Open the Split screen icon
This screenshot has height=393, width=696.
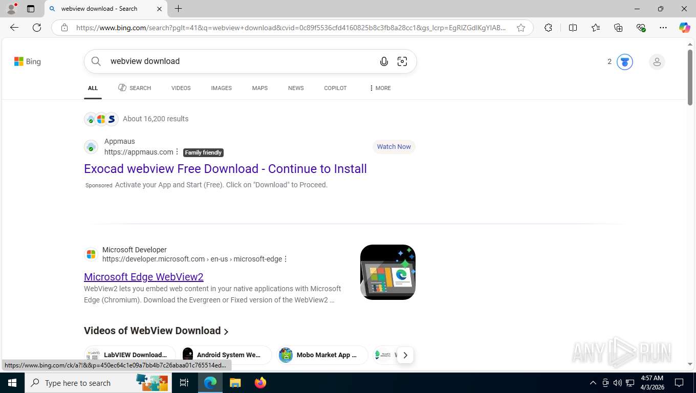point(573,28)
